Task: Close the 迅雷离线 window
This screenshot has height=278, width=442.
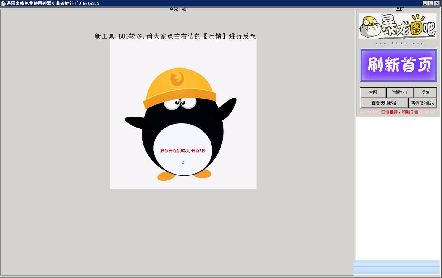Action: pos(436,3)
